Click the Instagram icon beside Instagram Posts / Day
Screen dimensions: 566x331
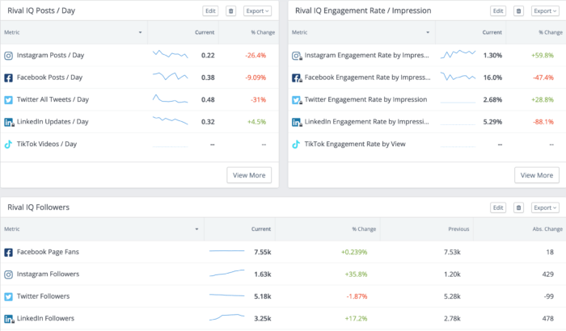[x=8, y=56]
